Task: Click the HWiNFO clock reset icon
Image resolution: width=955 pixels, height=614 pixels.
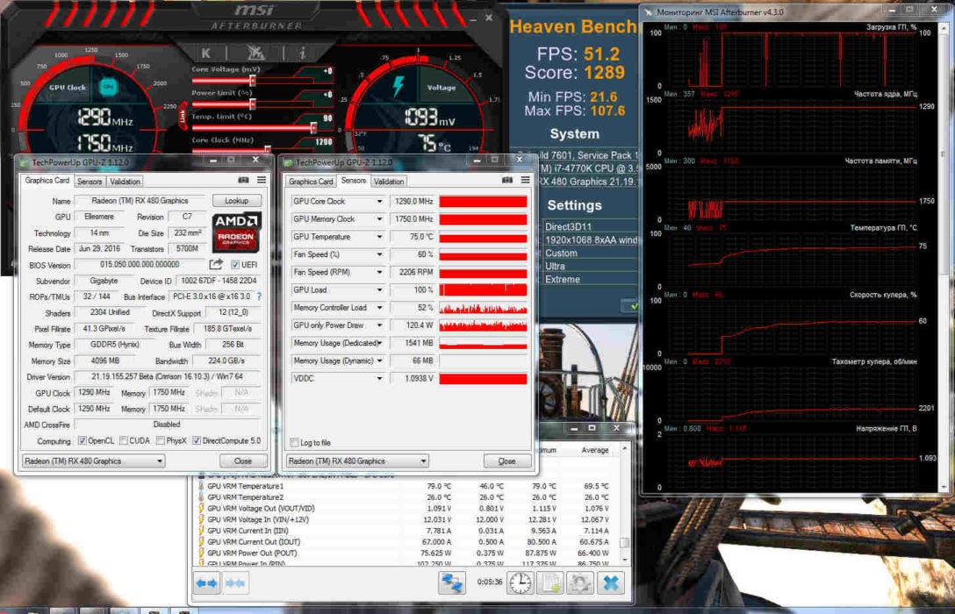Action: [x=520, y=582]
